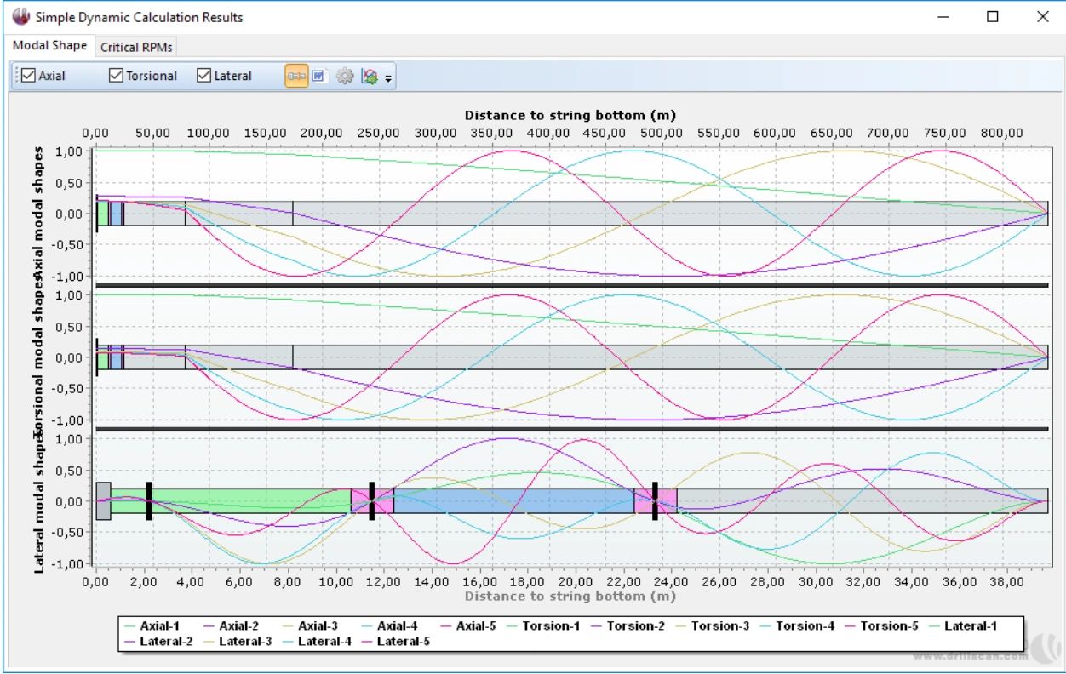
Task: Click the black 'Distance to string bottom (m)' title above the axial chart
Action: [570, 115]
